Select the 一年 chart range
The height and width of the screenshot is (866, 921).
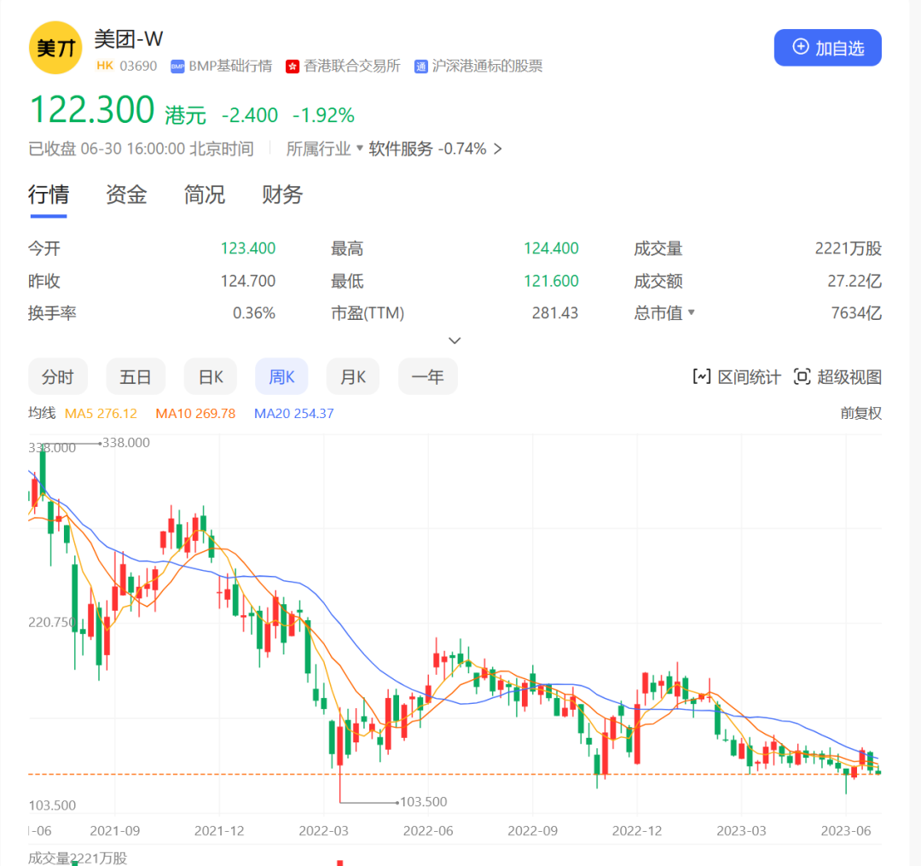428,377
